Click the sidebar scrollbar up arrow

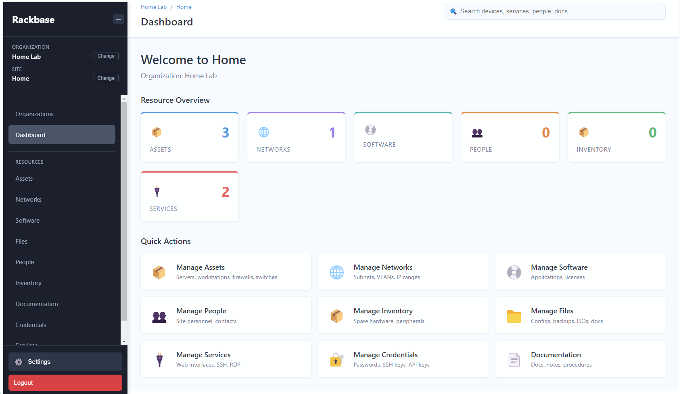tap(124, 99)
